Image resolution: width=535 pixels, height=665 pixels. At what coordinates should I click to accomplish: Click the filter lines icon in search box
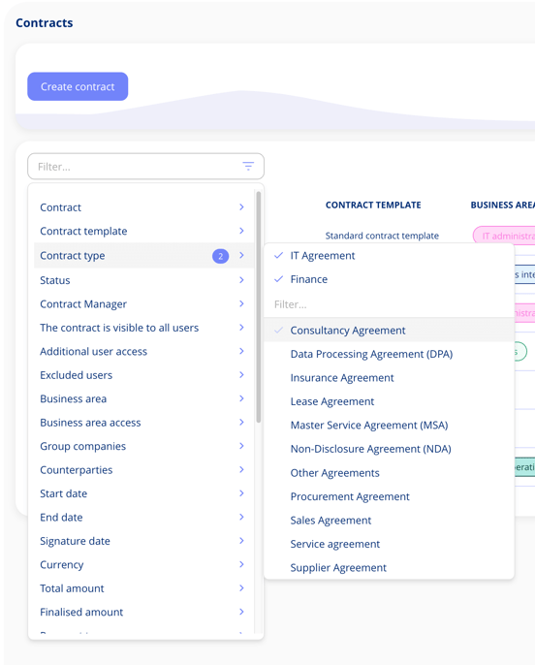coord(248,167)
